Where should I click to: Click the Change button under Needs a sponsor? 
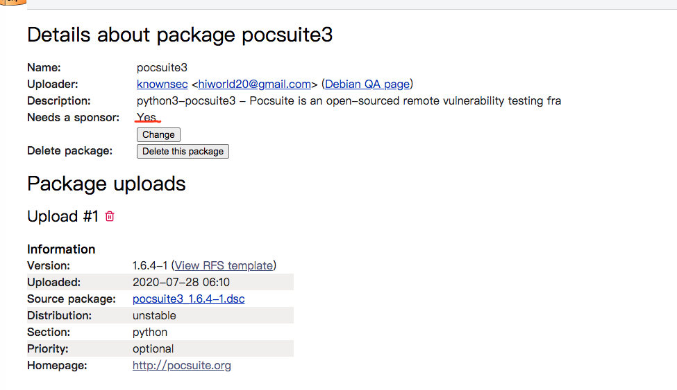158,134
